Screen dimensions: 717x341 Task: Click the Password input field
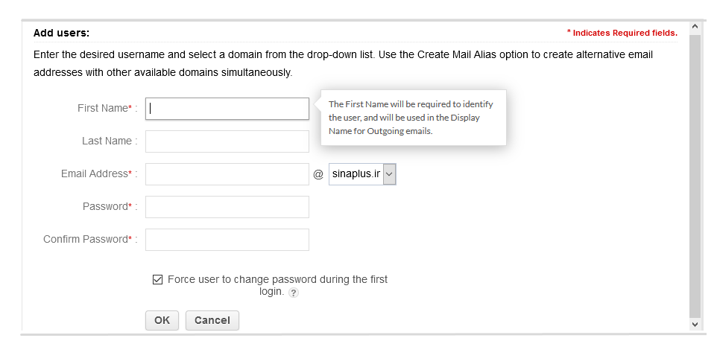tap(227, 207)
